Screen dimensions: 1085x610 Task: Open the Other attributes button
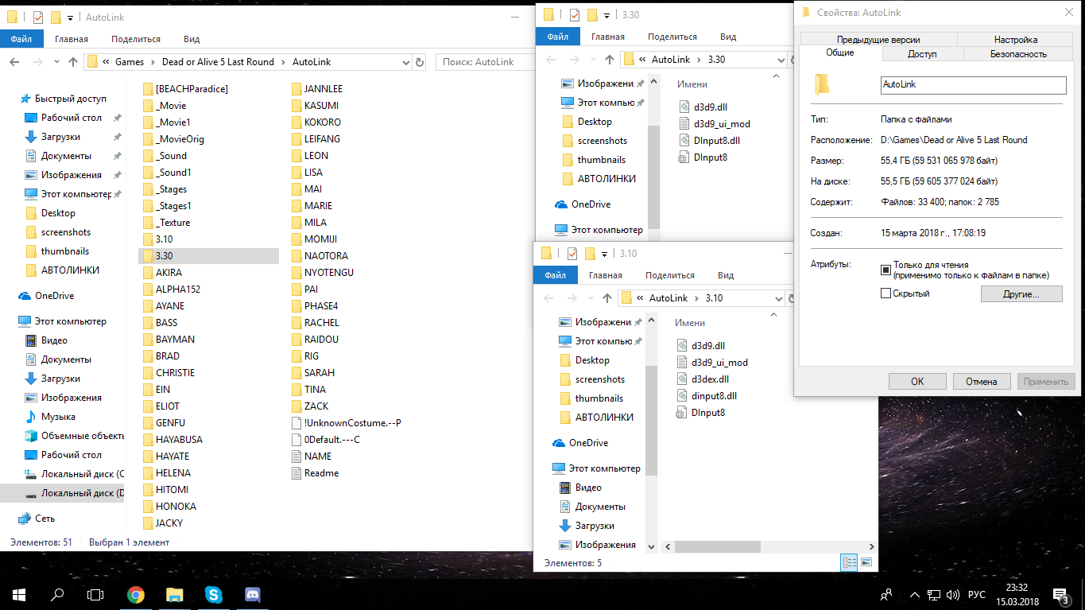[x=1021, y=293]
